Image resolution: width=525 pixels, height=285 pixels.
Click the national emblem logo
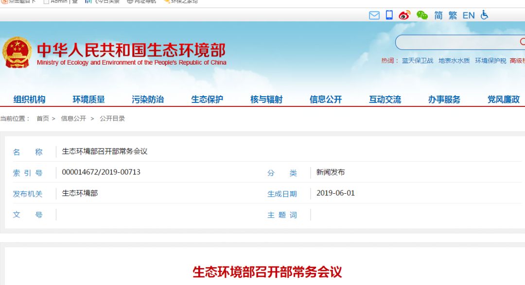(17, 52)
